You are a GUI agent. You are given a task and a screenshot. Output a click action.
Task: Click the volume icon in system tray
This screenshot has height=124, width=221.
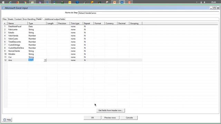tap(204, 2)
